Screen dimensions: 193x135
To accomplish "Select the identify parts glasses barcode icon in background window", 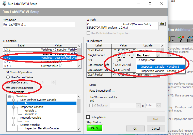I will [x=190, y=39].
